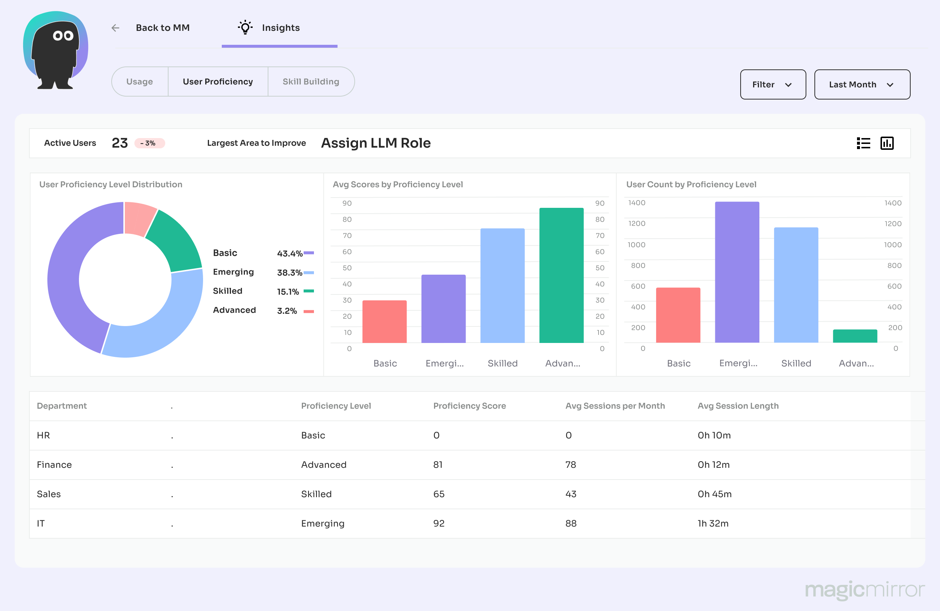Image resolution: width=940 pixels, height=611 pixels.
Task: Switch to list view icon
Action: [863, 143]
